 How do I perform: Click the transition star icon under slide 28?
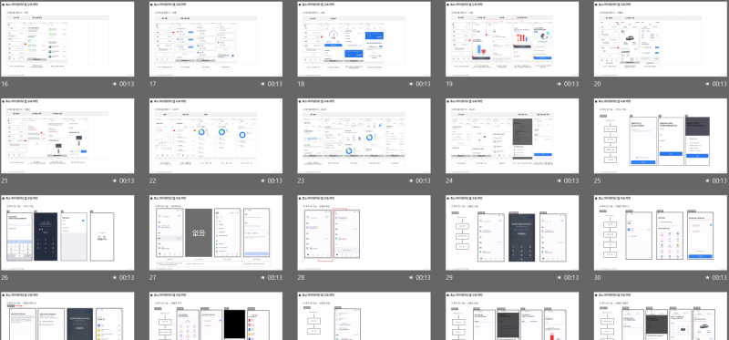point(411,278)
